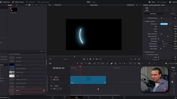Select the Proto Tests timeline thumbnail
Viewport: 177px width, 99px height.
point(14,10)
